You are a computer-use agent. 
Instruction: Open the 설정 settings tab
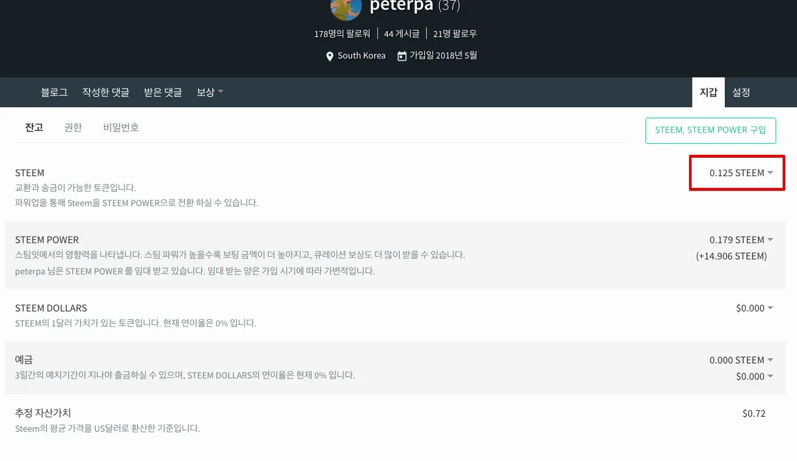point(741,92)
